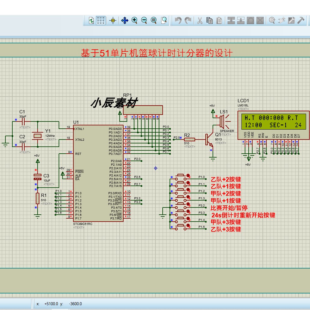Click the Undo arrow icon
This screenshot has height=310, width=310.
[178, 20]
